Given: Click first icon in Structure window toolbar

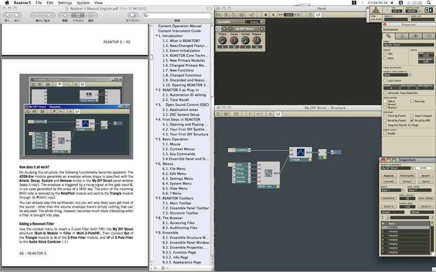Looking at the screenshot, I should [x=219, y=114].
